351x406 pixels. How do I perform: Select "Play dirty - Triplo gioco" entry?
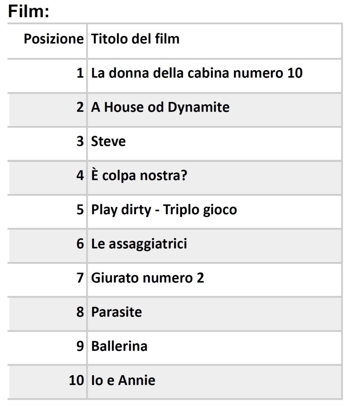pyautogui.click(x=164, y=210)
